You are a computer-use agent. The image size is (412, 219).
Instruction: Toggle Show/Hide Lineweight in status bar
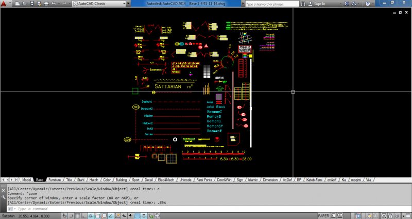[x=130, y=216]
